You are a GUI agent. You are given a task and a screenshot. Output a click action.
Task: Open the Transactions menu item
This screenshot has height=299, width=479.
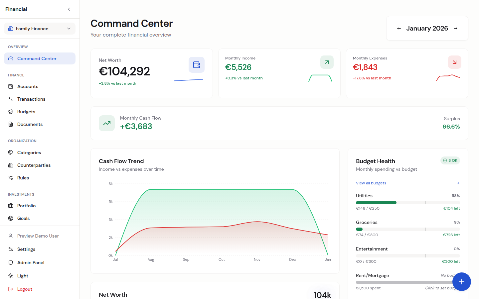[x=31, y=99]
